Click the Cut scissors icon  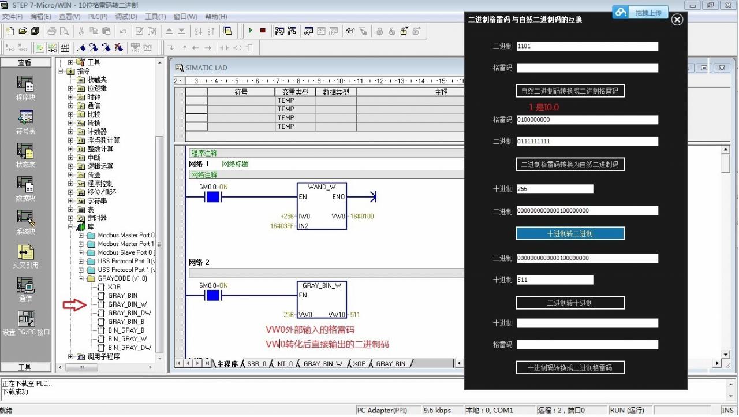tap(81, 31)
